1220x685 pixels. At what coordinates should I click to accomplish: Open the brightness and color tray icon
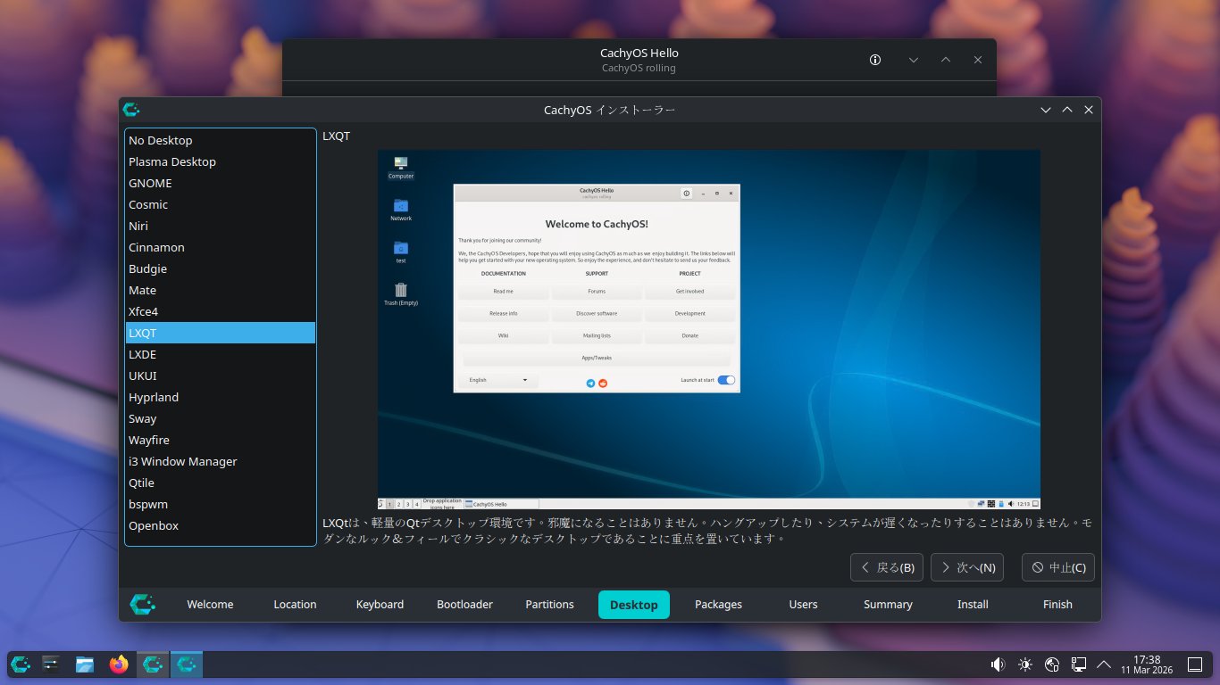(1024, 664)
